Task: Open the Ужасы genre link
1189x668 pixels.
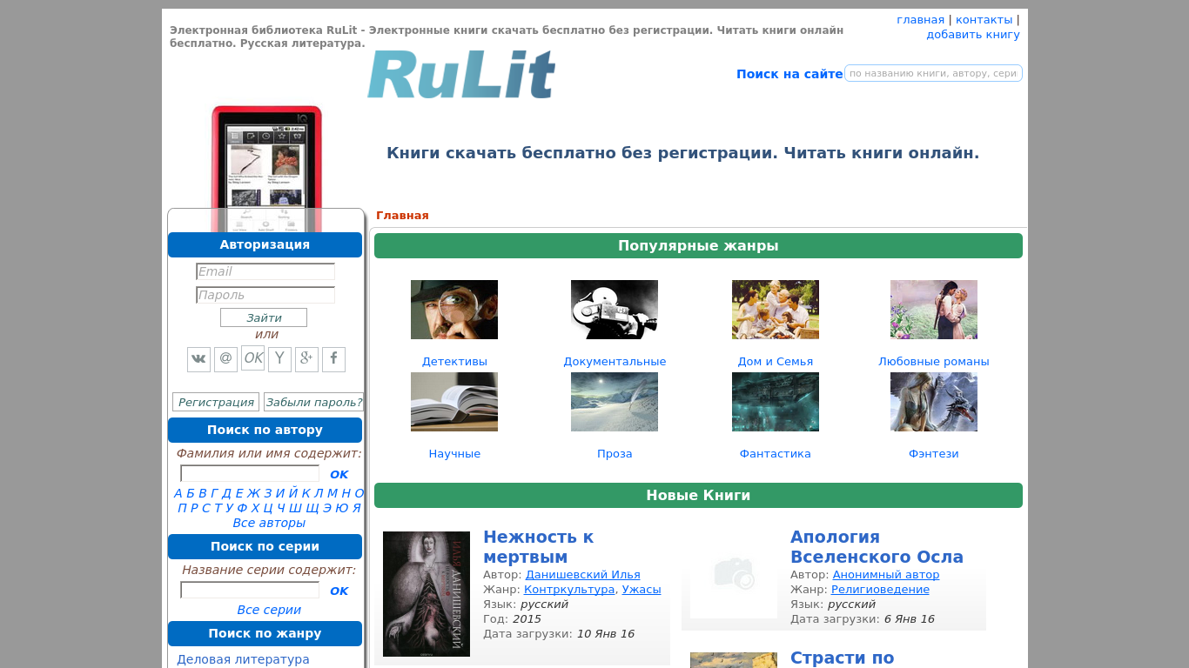Action: 642,590
